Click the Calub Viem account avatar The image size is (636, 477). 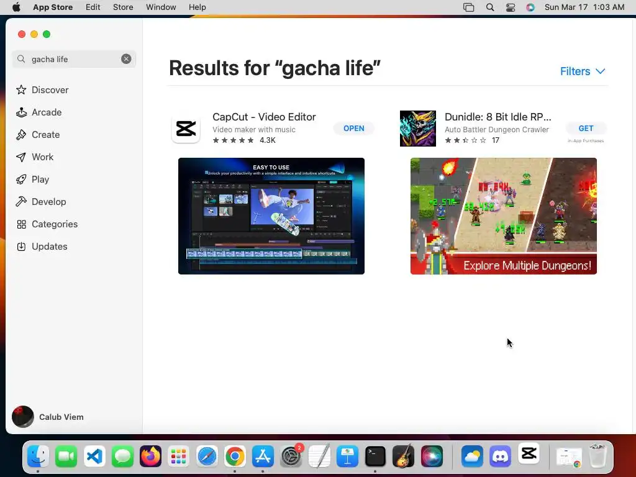click(23, 417)
